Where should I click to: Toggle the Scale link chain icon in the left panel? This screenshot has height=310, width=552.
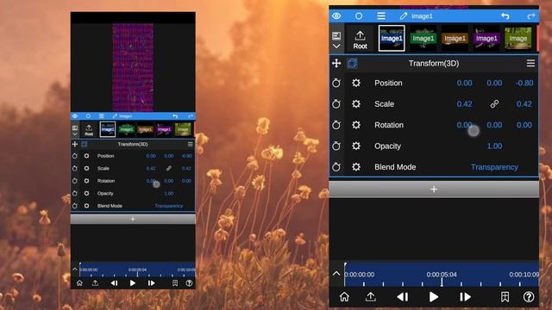click(169, 169)
